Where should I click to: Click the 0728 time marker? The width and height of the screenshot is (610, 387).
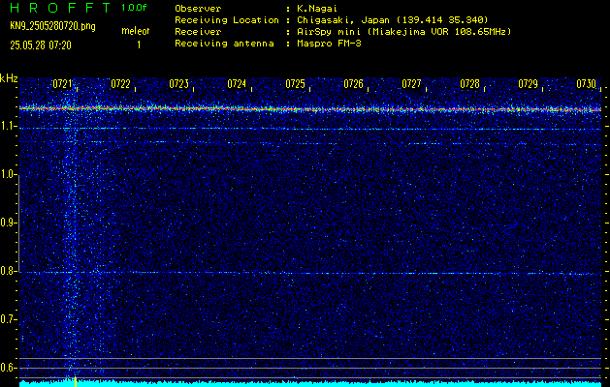(x=470, y=84)
